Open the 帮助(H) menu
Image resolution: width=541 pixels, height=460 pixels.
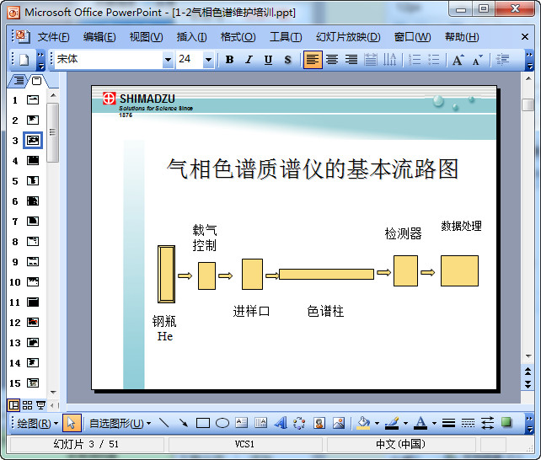click(462, 37)
